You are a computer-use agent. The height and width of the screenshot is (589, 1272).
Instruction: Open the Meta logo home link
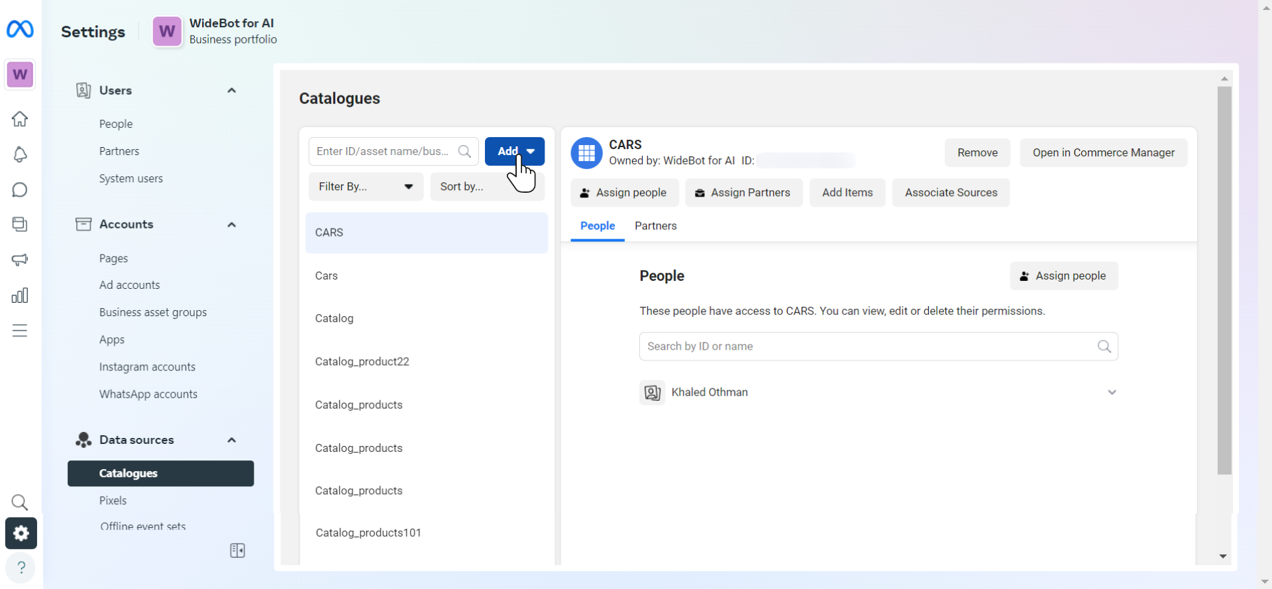tap(20, 29)
